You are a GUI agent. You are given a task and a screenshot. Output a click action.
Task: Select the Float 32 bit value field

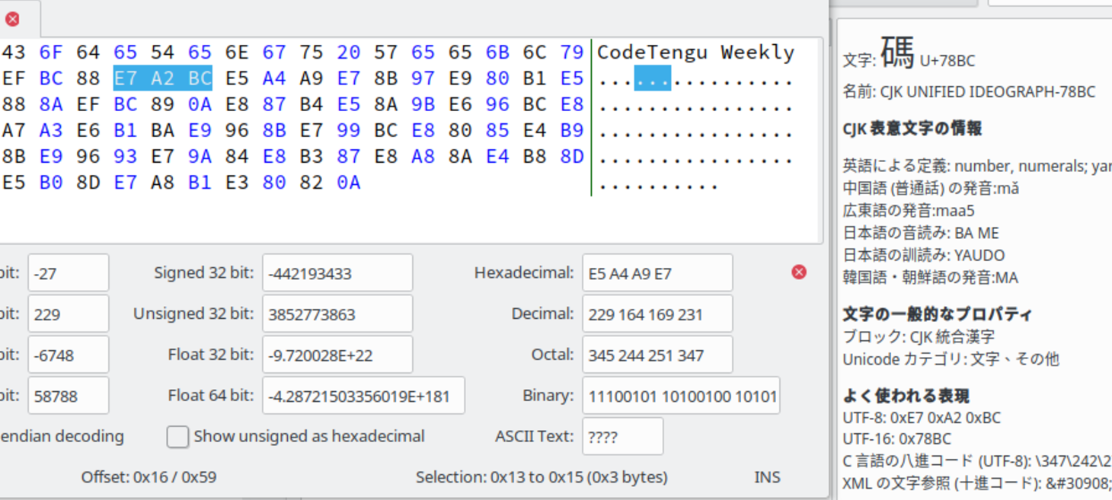tap(337, 355)
